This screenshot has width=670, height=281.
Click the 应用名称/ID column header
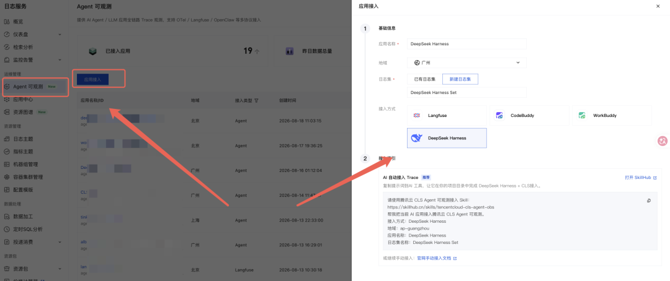(x=91, y=101)
